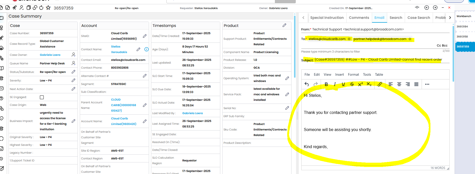Click the timeline node icon near Created On
Image resolution: width=475 pixels, height=174 pixels.
tap(417, 7)
